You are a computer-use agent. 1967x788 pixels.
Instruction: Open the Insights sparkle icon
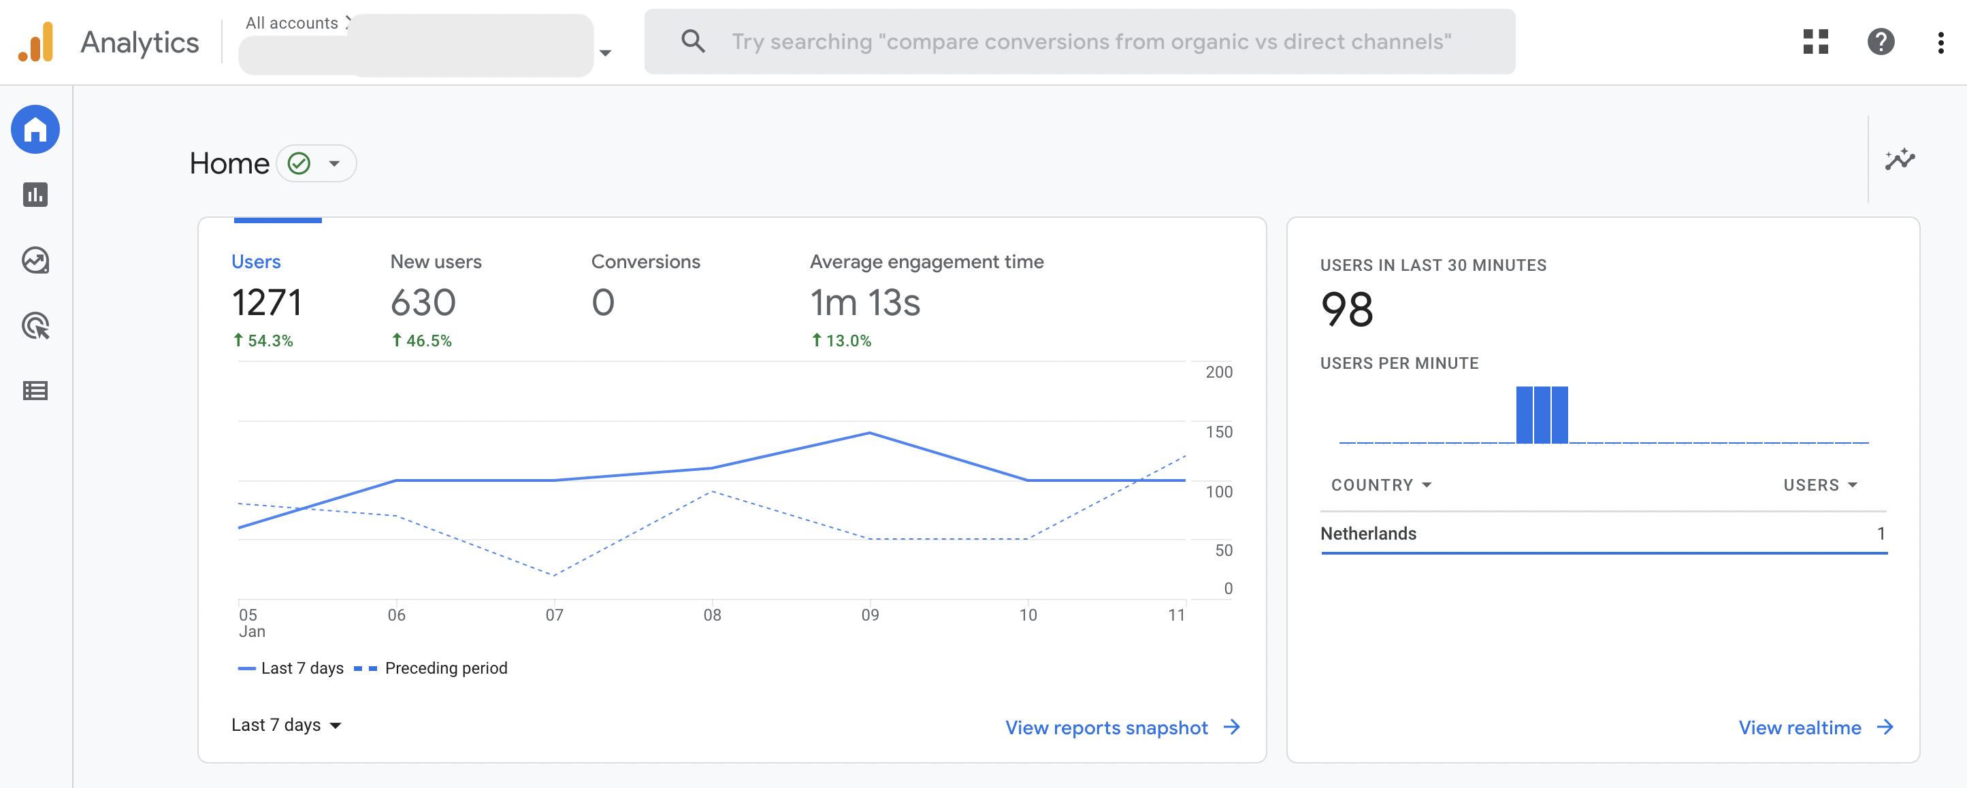point(1899,160)
